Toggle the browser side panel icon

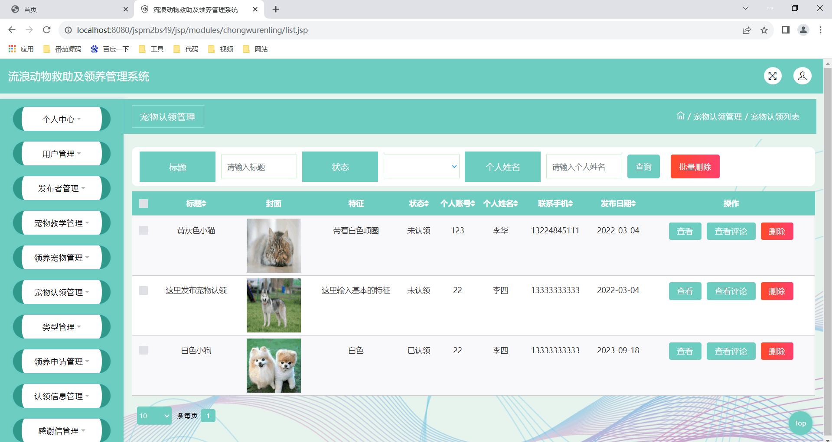coord(786,30)
